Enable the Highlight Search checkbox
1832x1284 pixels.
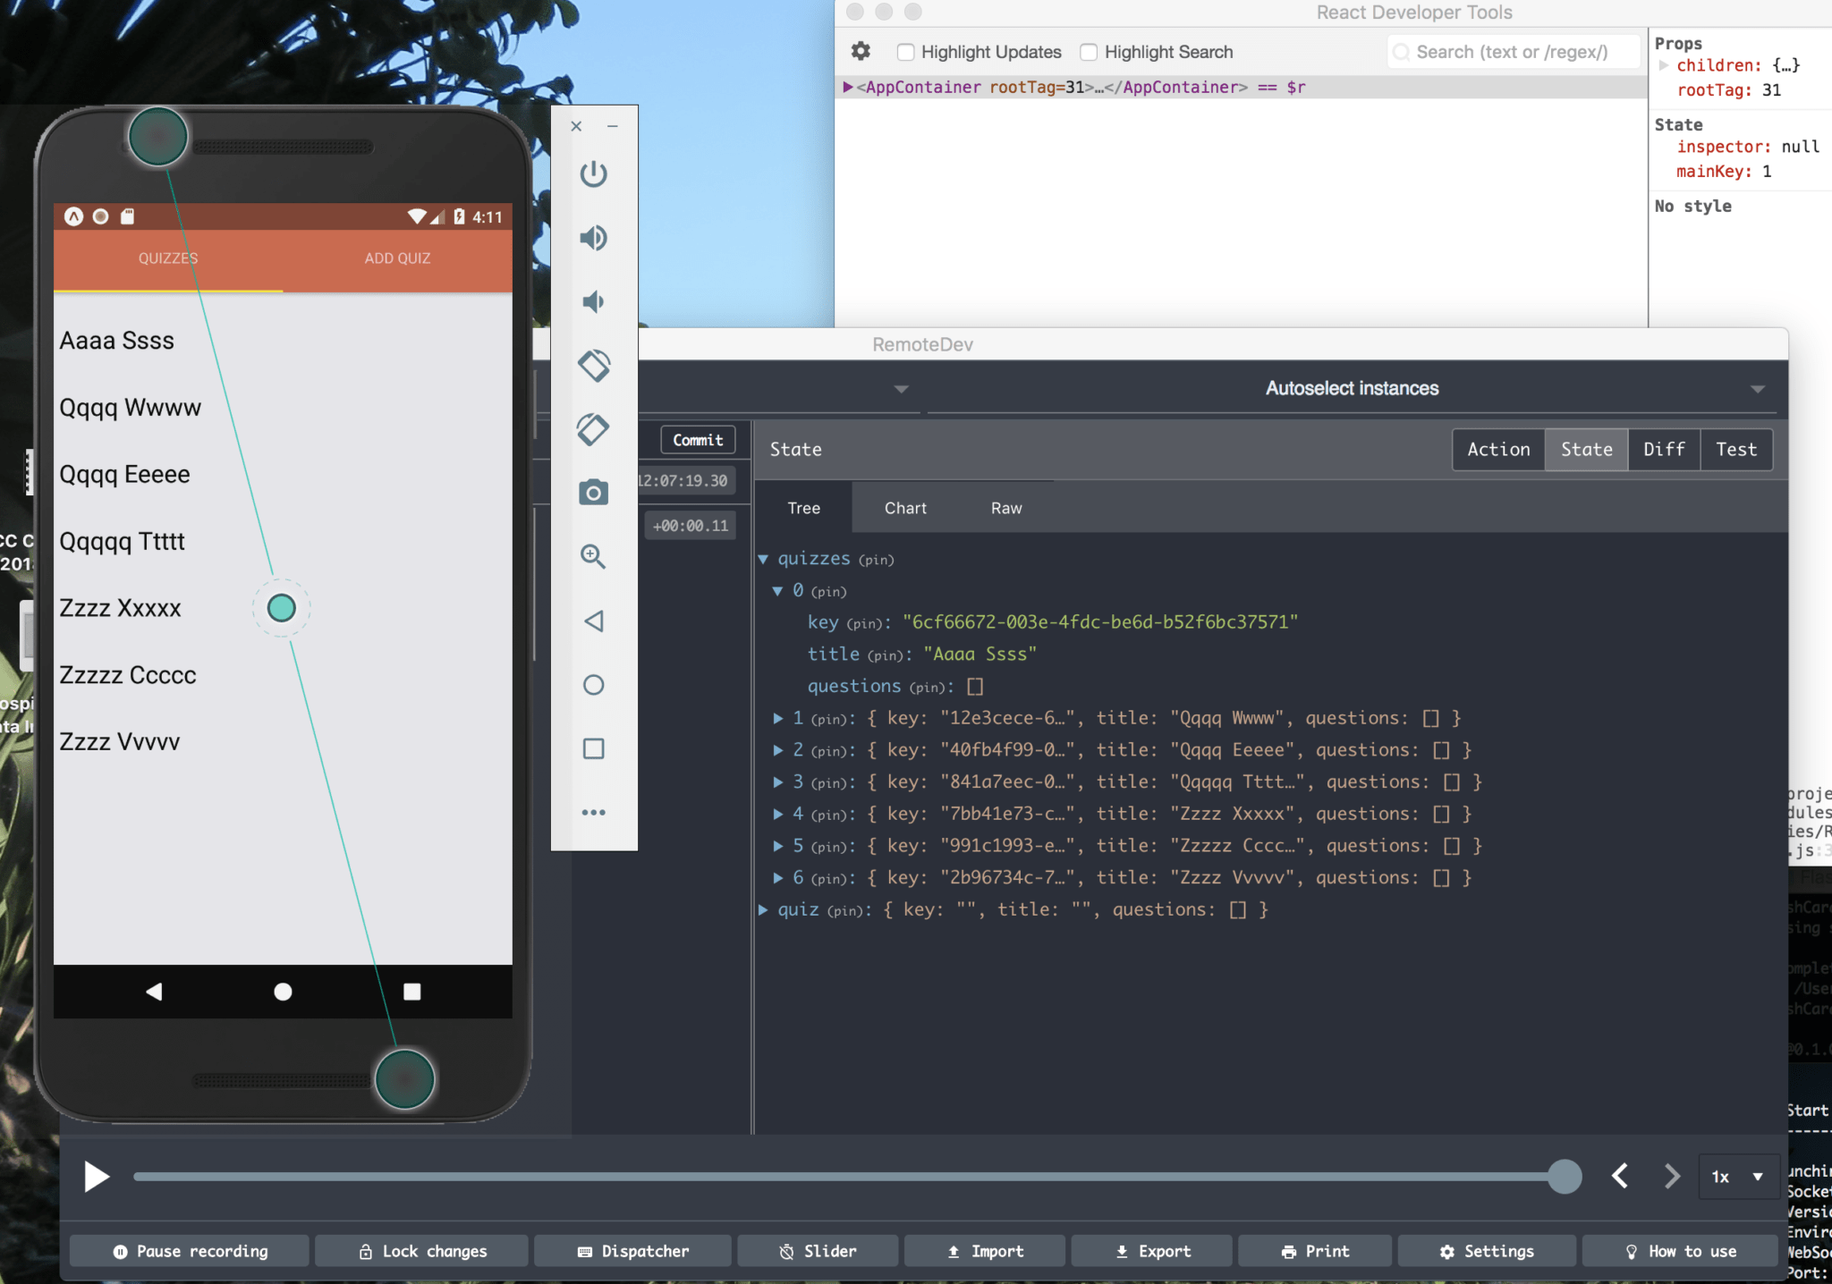click(x=1089, y=52)
